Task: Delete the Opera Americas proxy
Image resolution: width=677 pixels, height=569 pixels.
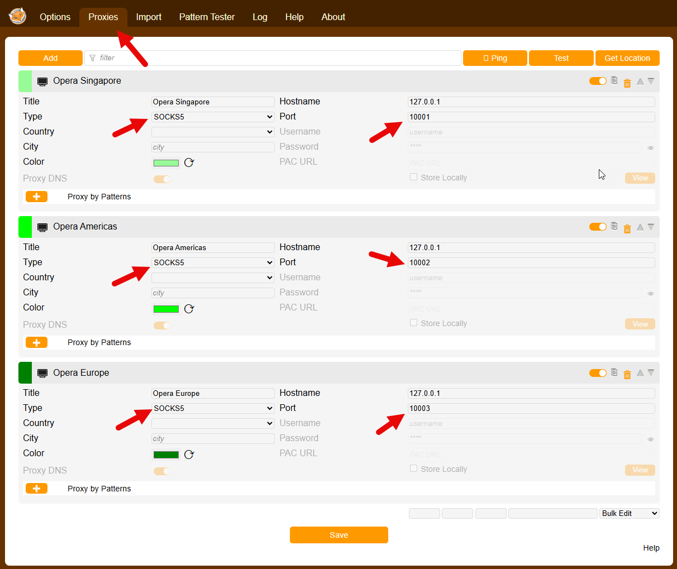Action: click(627, 228)
